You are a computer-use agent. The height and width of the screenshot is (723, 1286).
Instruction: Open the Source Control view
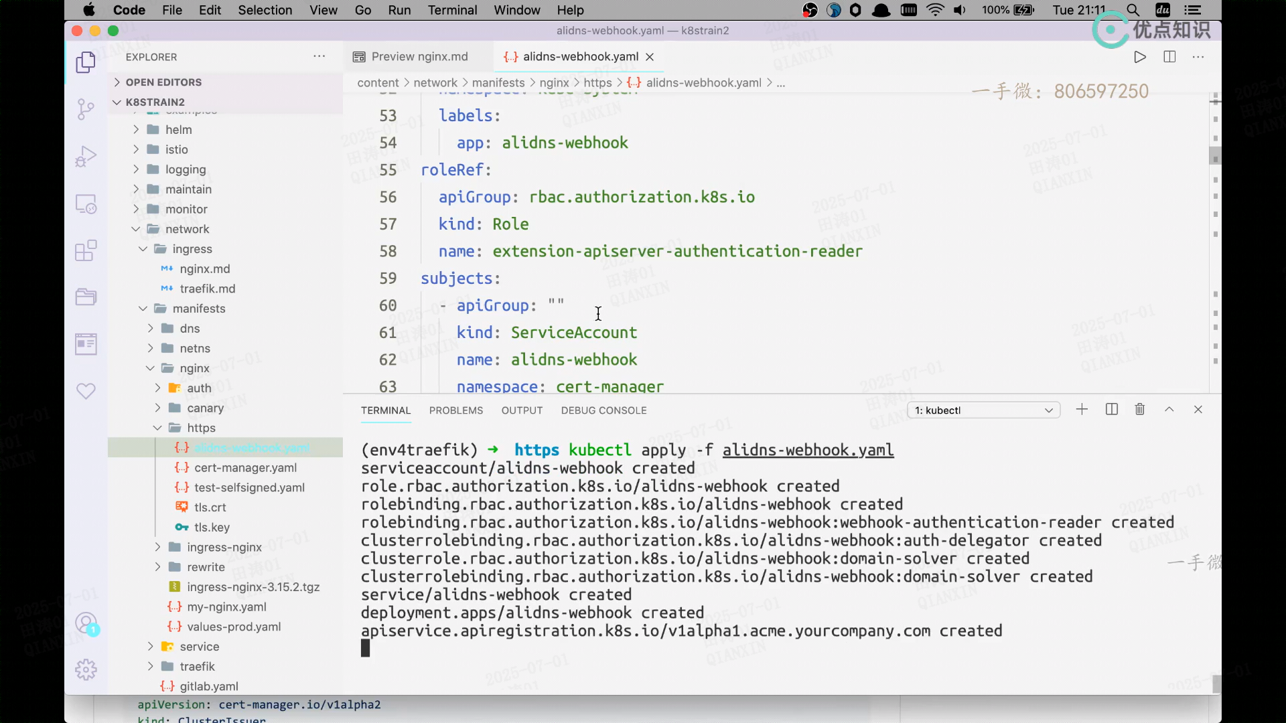(86, 109)
